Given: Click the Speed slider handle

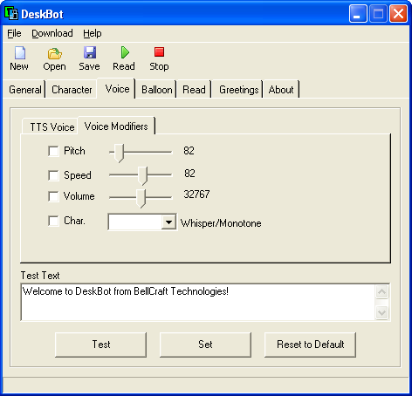Looking at the screenshot, I should (142, 175).
